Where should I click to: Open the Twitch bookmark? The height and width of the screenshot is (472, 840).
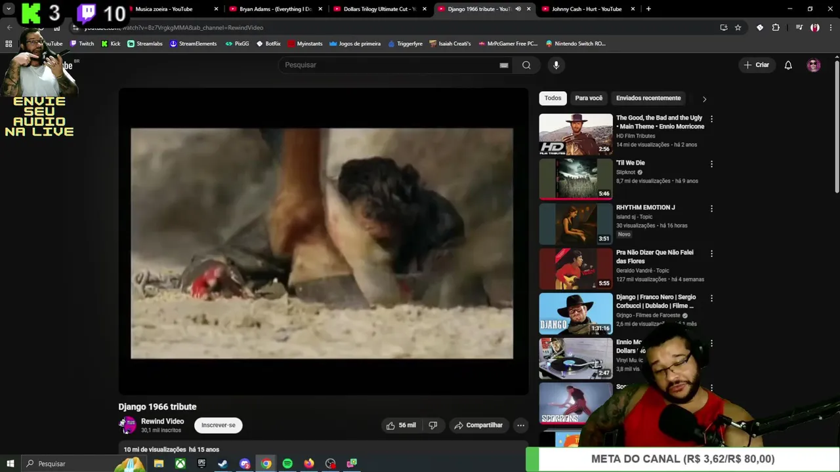pos(82,44)
